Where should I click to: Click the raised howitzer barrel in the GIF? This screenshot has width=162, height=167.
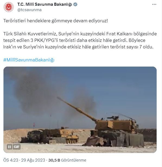tap(77, 109)
